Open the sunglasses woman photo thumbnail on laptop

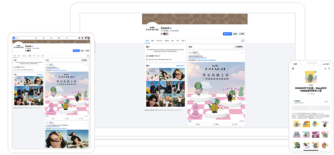[x=178, y=74]
